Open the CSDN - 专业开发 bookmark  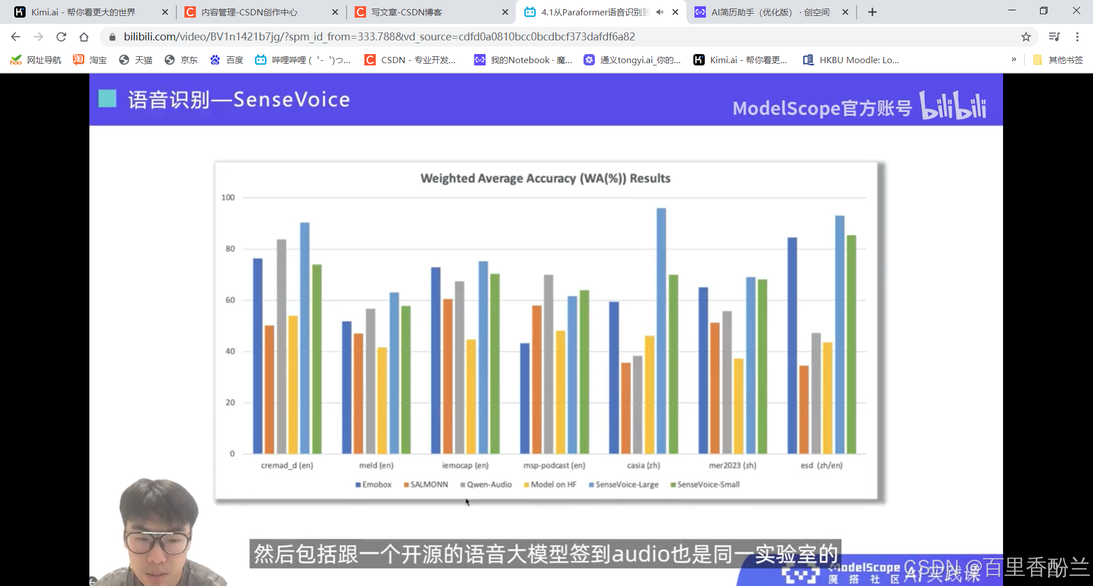pyautogui.click(x=410, y=60)
